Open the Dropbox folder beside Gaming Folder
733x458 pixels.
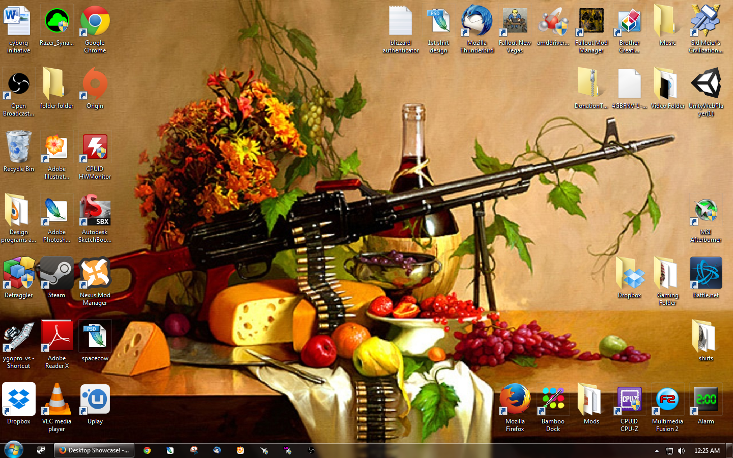coord(630,278)
